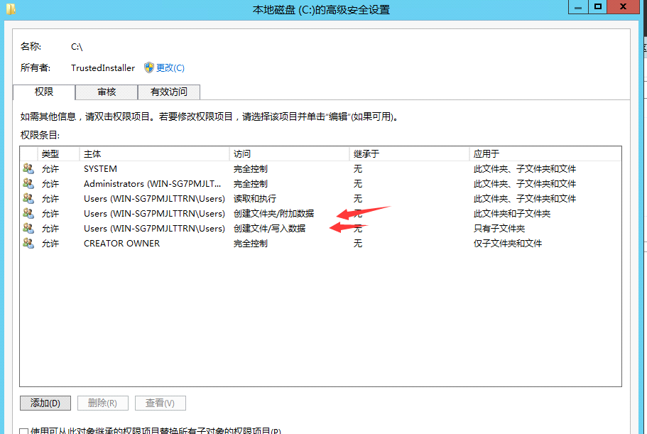Image resolution: width=647 pixels, height=434 pixels.
Task: Switch to the 有效访问 tab
Action: (169, 92)
